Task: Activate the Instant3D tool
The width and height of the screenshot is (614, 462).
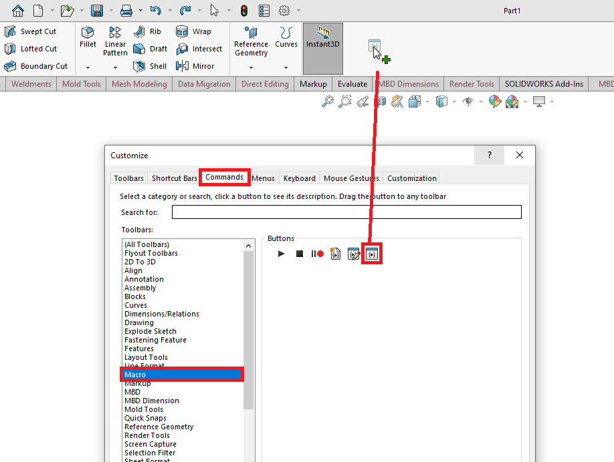Action: pos(322,41)
